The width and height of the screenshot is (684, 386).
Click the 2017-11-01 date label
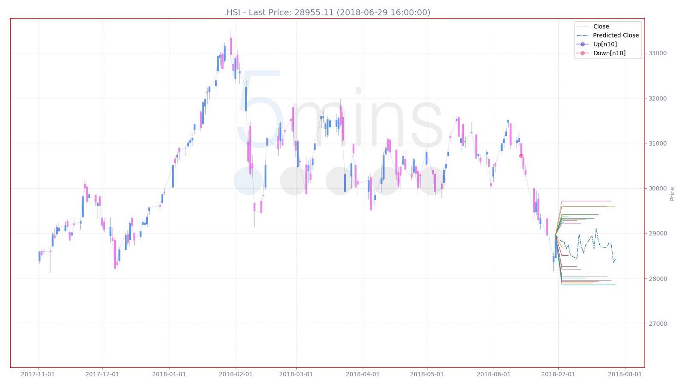tap(38, 374)
